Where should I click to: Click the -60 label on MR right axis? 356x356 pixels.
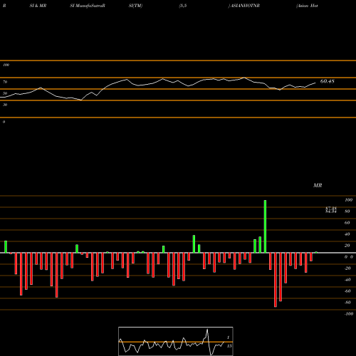(347, 291)
